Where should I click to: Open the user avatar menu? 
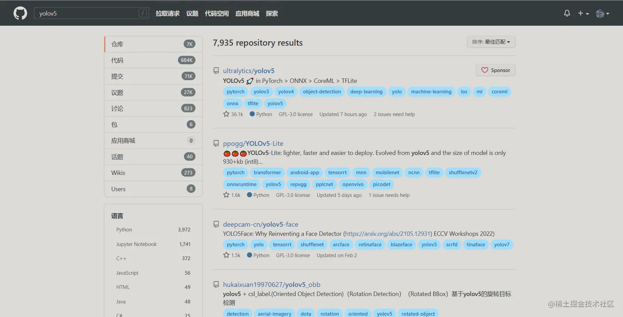click(x=602, y=14)
